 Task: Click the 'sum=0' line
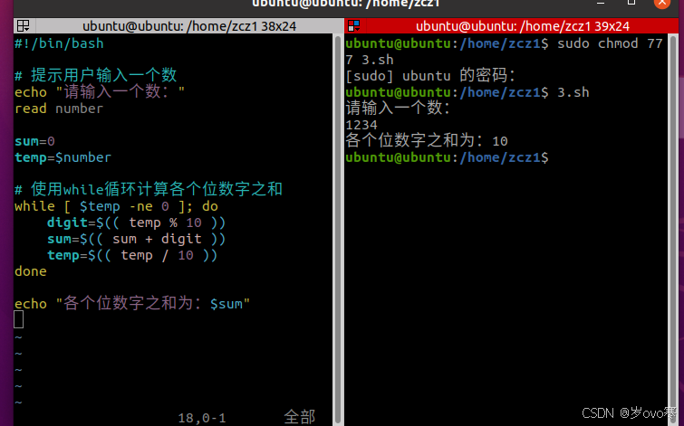click(x=34, y=141)
